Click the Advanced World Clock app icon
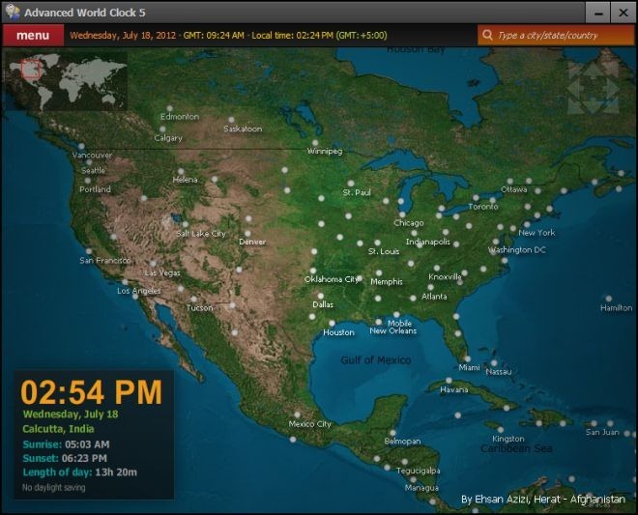The width and height of the screenshot is (638, 515). [13, 12]
